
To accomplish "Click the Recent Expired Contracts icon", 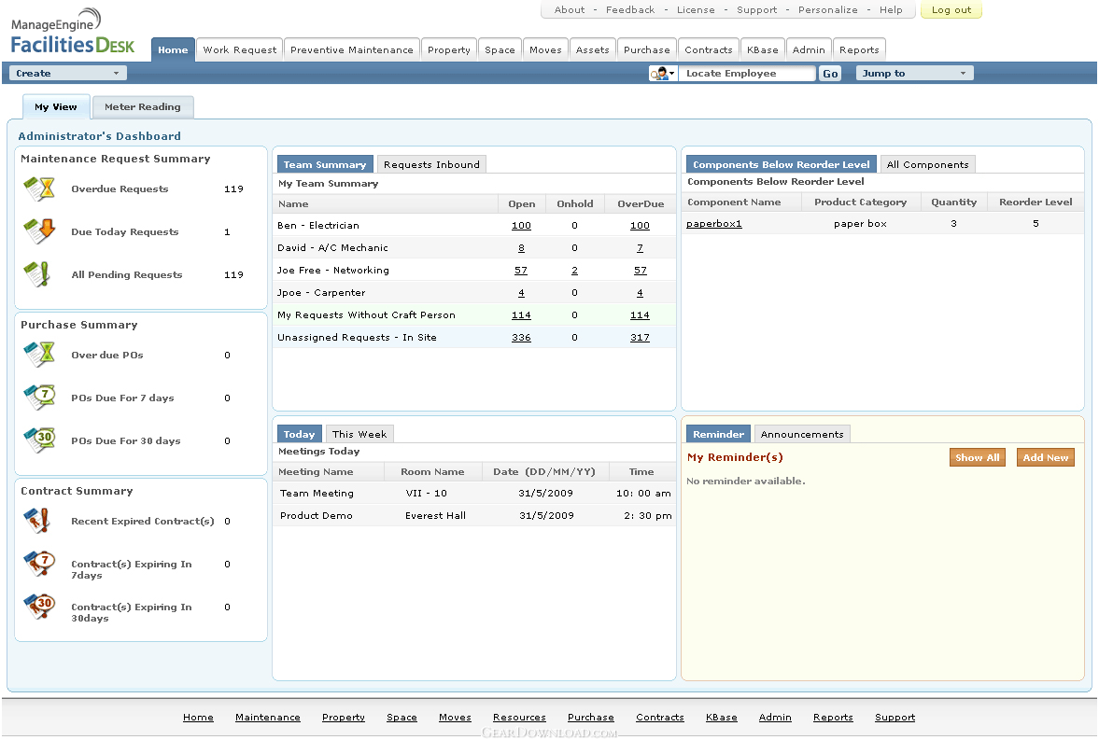I will pyautogui.click(x=39, y=521).
